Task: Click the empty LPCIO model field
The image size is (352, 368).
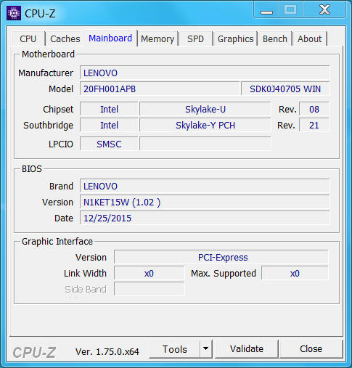Action: 205,144
